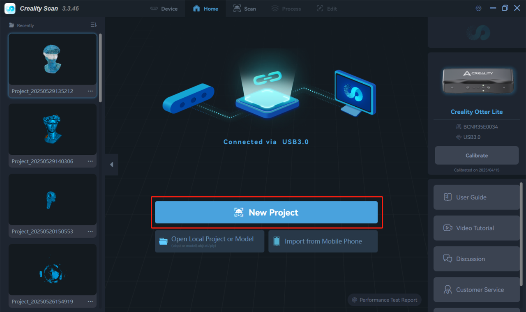This screenshot has width=526, height=312.
Task: Click the Creality Scan logo icon
Action: 10,8
